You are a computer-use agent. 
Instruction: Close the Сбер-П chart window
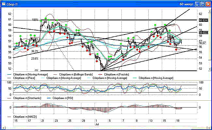coord(208,4)
